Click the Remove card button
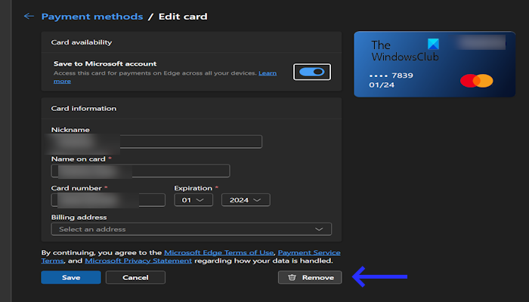 [x=310, y=277]
